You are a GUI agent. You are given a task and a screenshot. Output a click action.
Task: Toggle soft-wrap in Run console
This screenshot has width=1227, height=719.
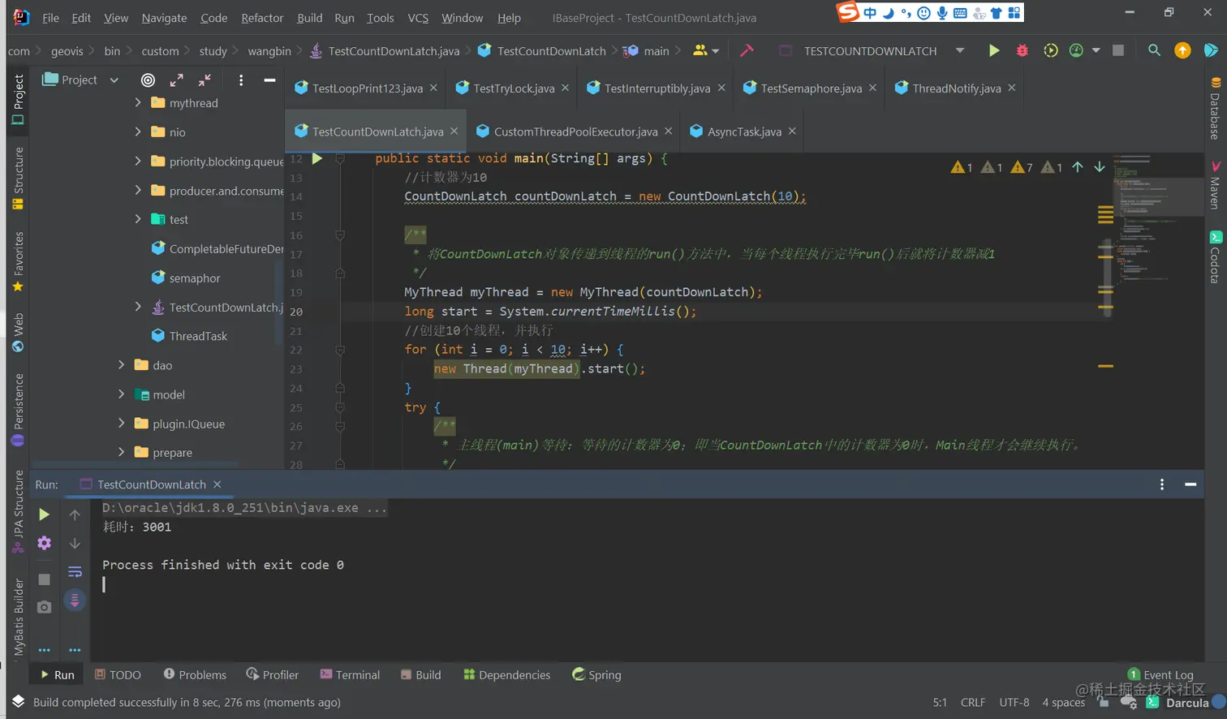pyautogui.click(x=75, y=571)
